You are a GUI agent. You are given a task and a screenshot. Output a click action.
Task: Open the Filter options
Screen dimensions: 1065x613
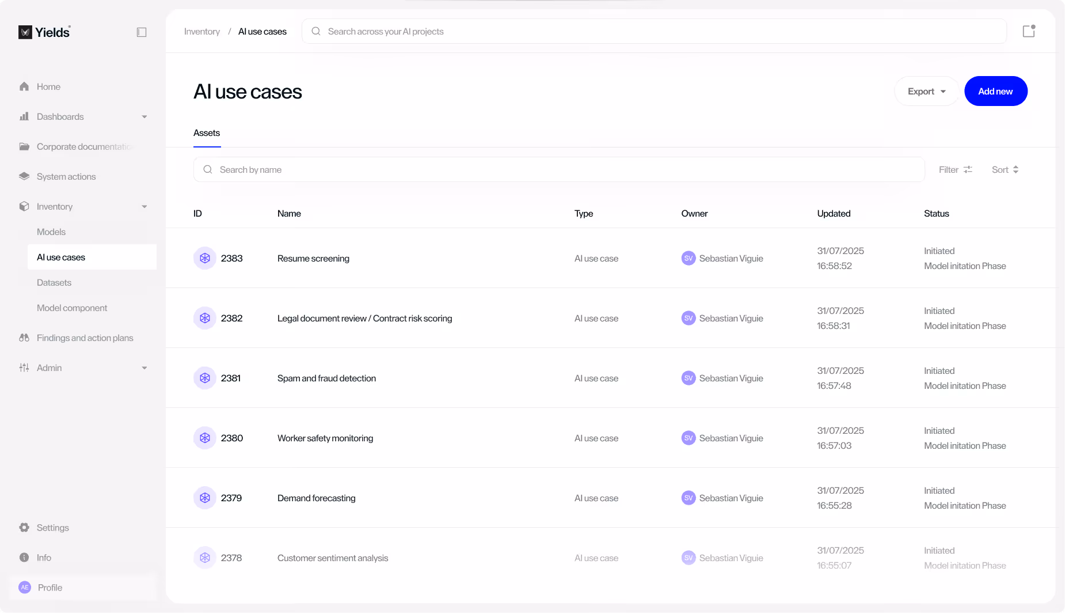pos(956,169)
